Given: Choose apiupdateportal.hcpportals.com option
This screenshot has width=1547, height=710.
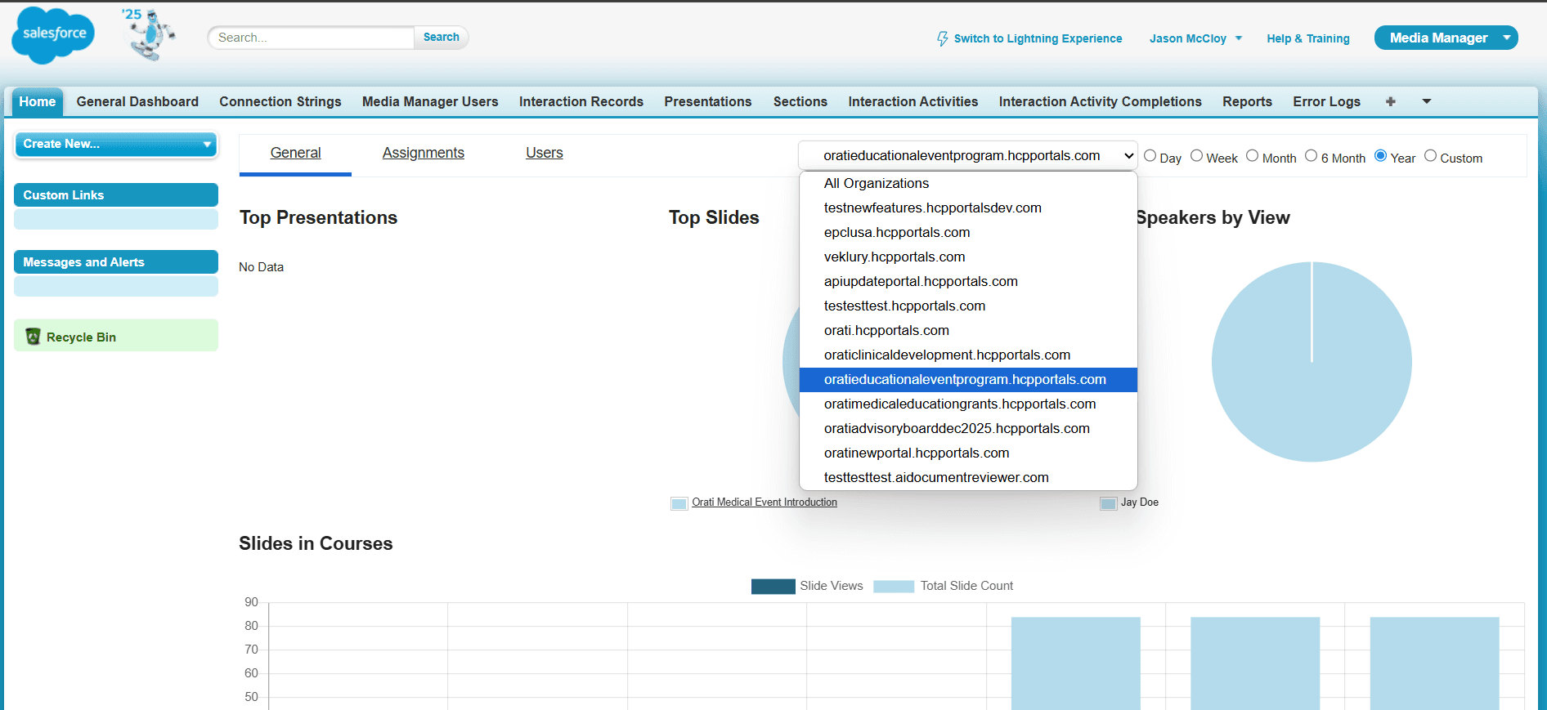Looking at the screenshot, I should (x=968, y=281).
